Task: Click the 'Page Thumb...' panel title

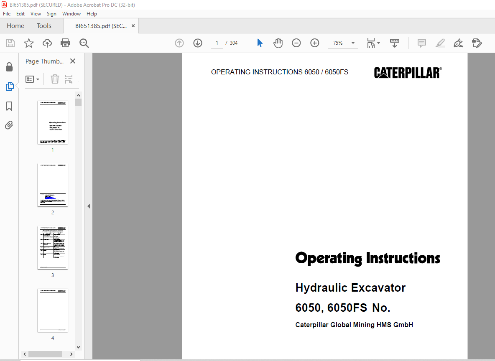Action: click(x=44, y=61)
